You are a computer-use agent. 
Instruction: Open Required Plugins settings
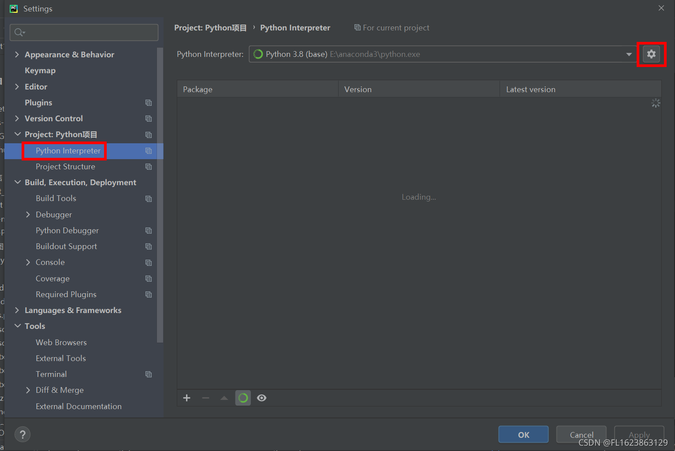tap(66, 294)
